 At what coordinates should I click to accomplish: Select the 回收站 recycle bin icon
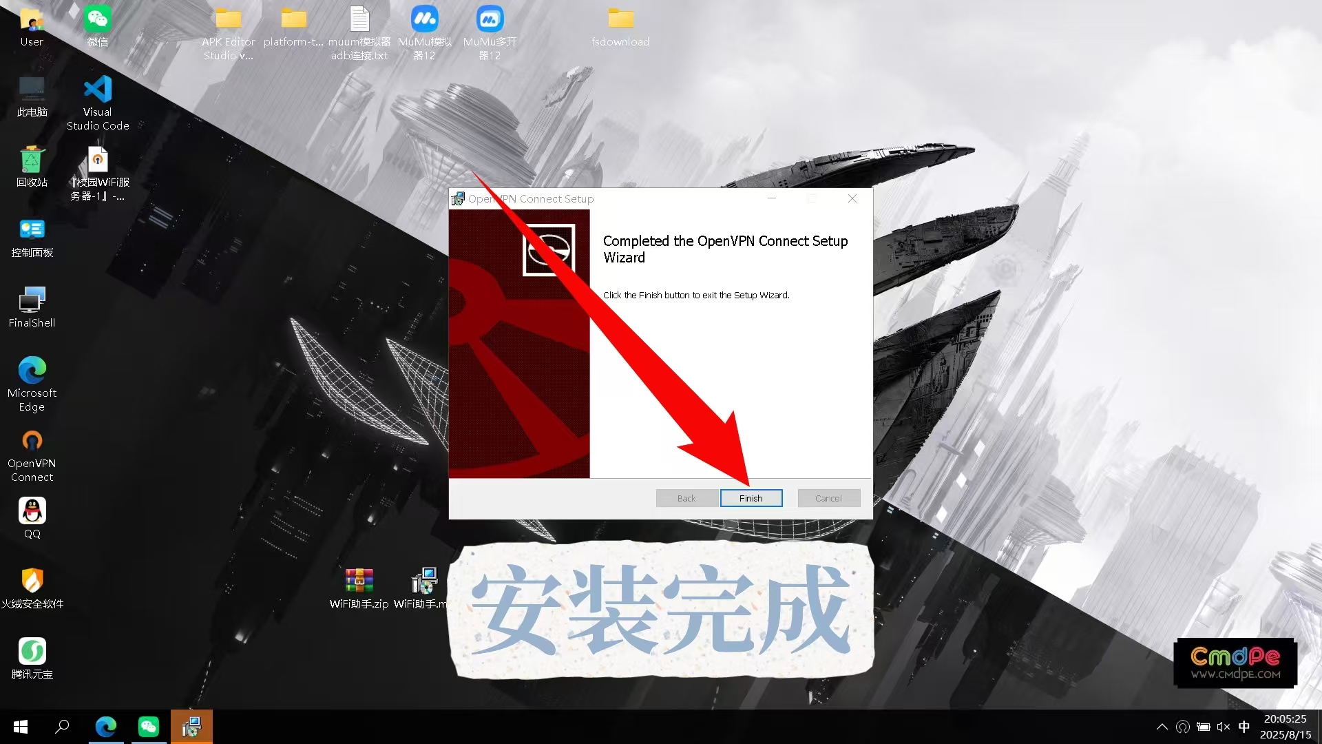pyautogui.click(x=32, y=167)
